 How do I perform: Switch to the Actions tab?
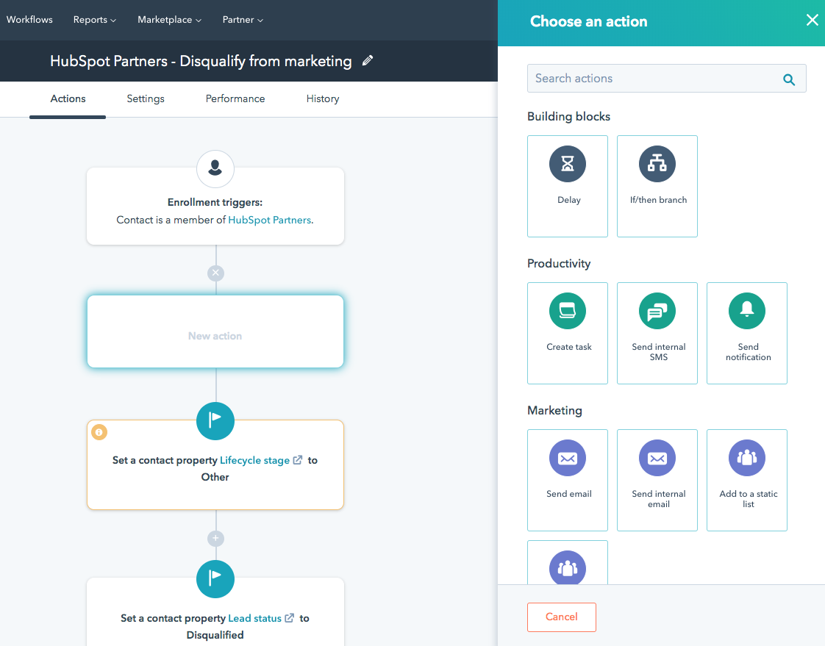tap(68, 99)
